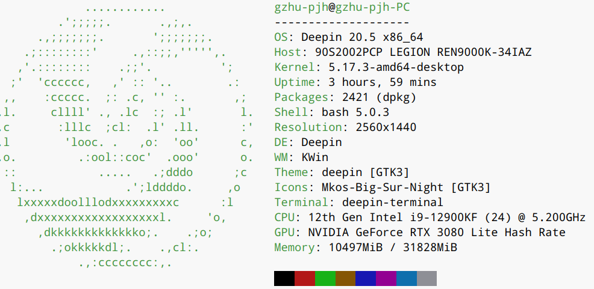Viewport: 594px width, 289px height.
Task: Click the black color block
Action: (284, 278)
